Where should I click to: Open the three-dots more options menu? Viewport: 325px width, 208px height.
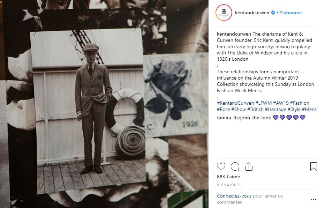click(x=313, y=200)
